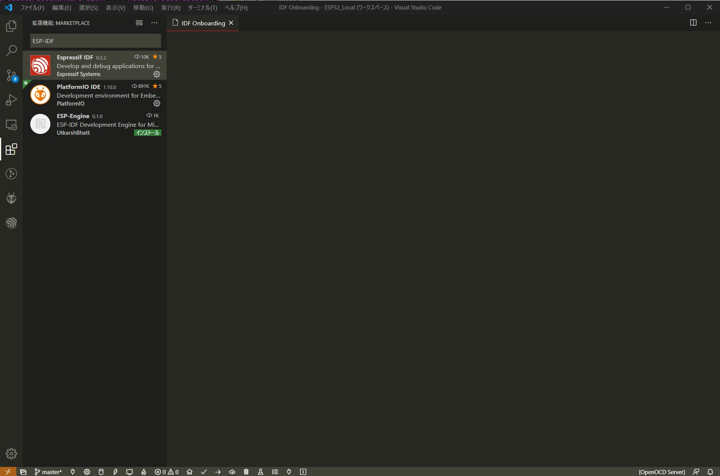Click the flame build-flash-monitor icon
Screen dimensions: 720x476
(144, 472)
